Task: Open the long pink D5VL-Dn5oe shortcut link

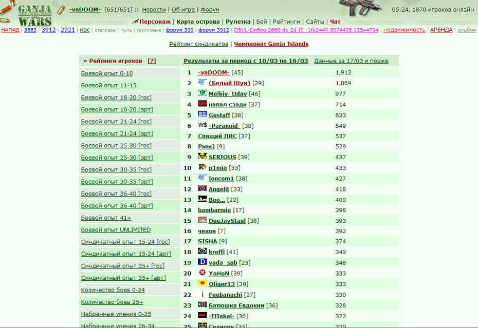Action: pyautogui.click(x=306, y=30)
